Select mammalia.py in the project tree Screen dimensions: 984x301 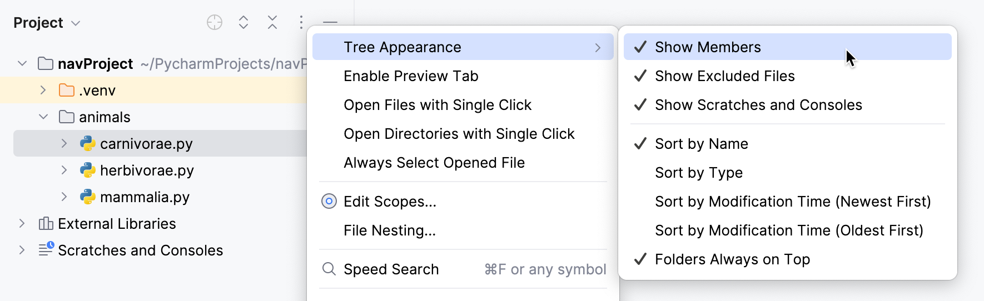point(145,197)
